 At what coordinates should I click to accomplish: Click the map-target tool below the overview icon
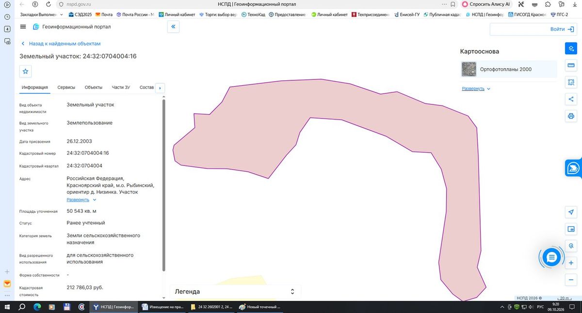click(571, 246)
